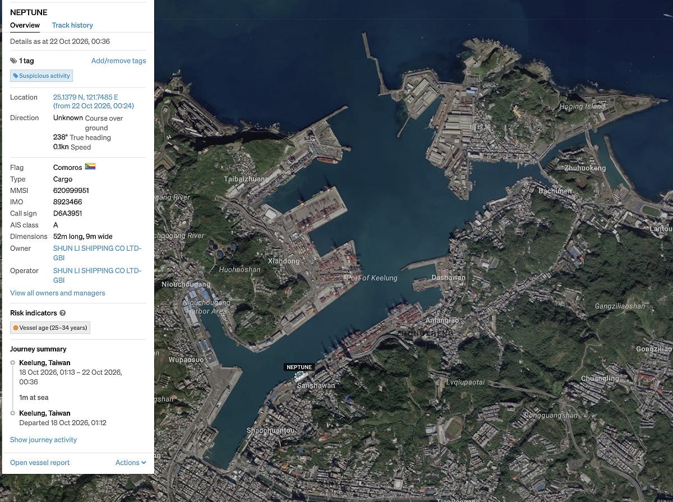
Task: Click the 'Shaochuantou' map label
Action: pos(270,431)
